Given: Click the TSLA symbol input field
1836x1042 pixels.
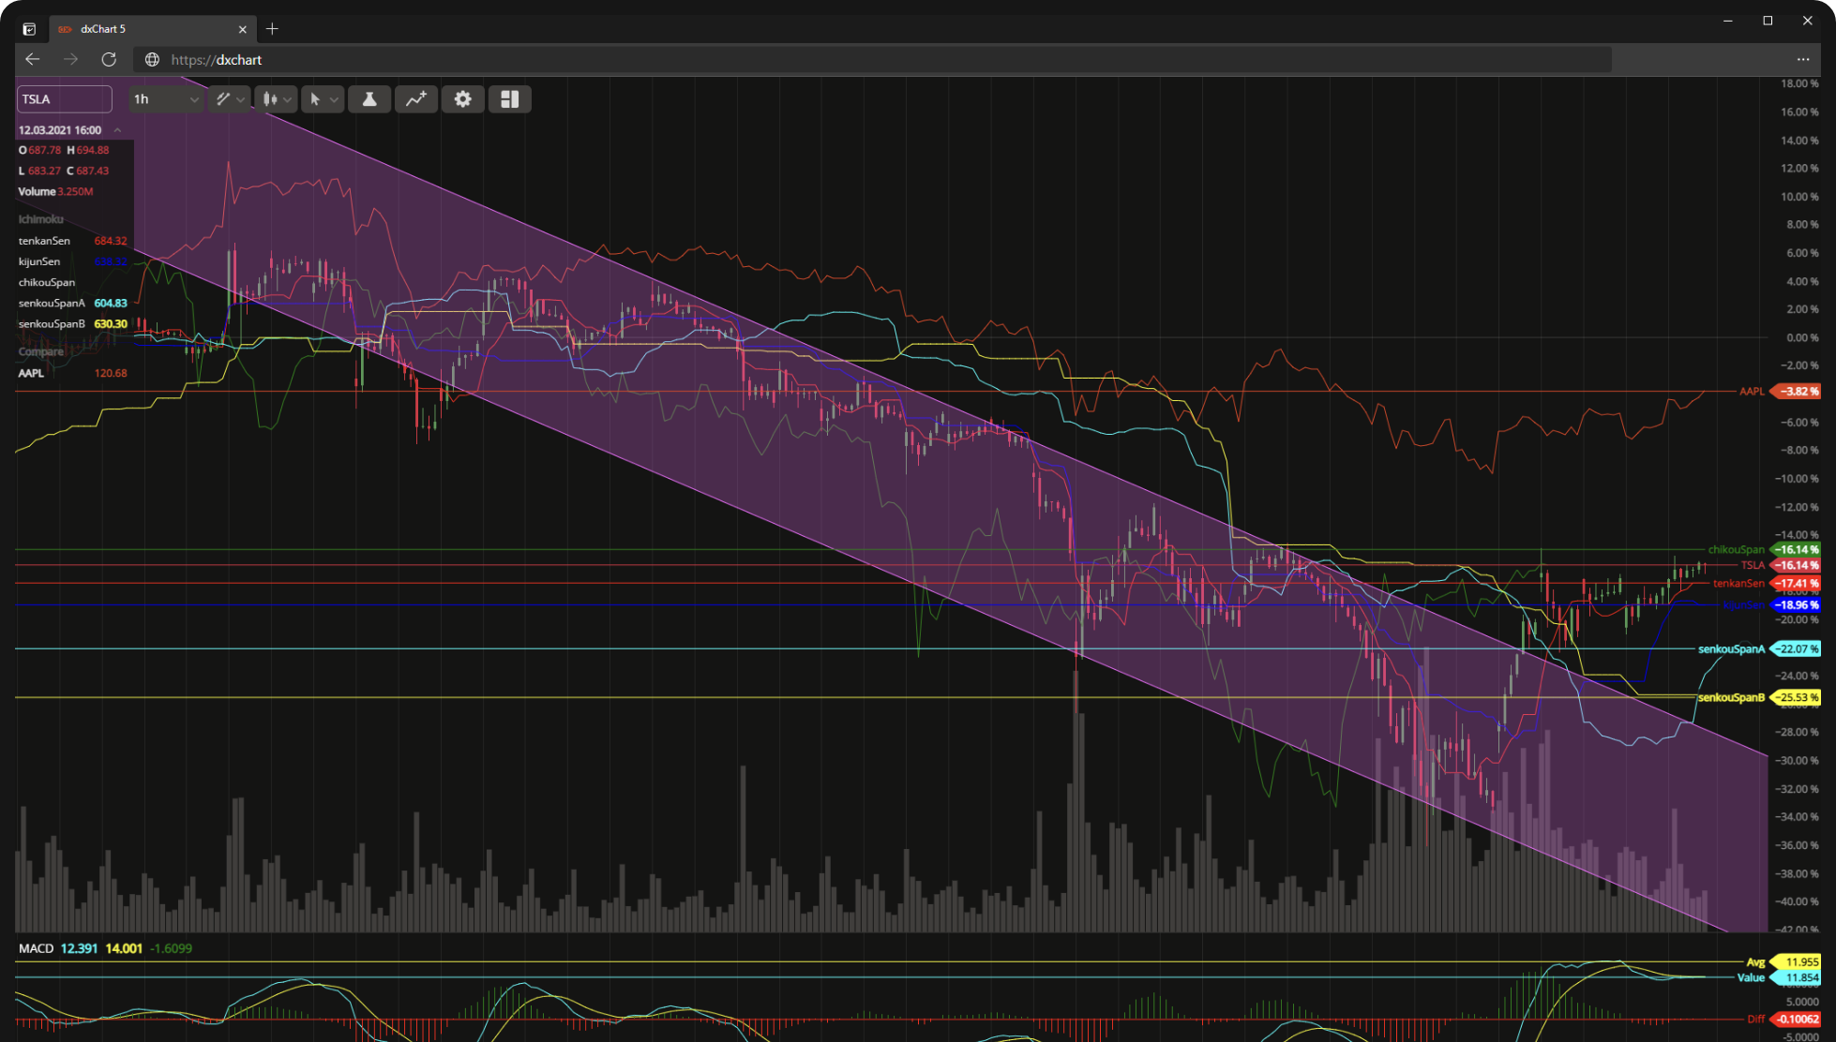Looking at the screenshot, I should tap(63, 98).
